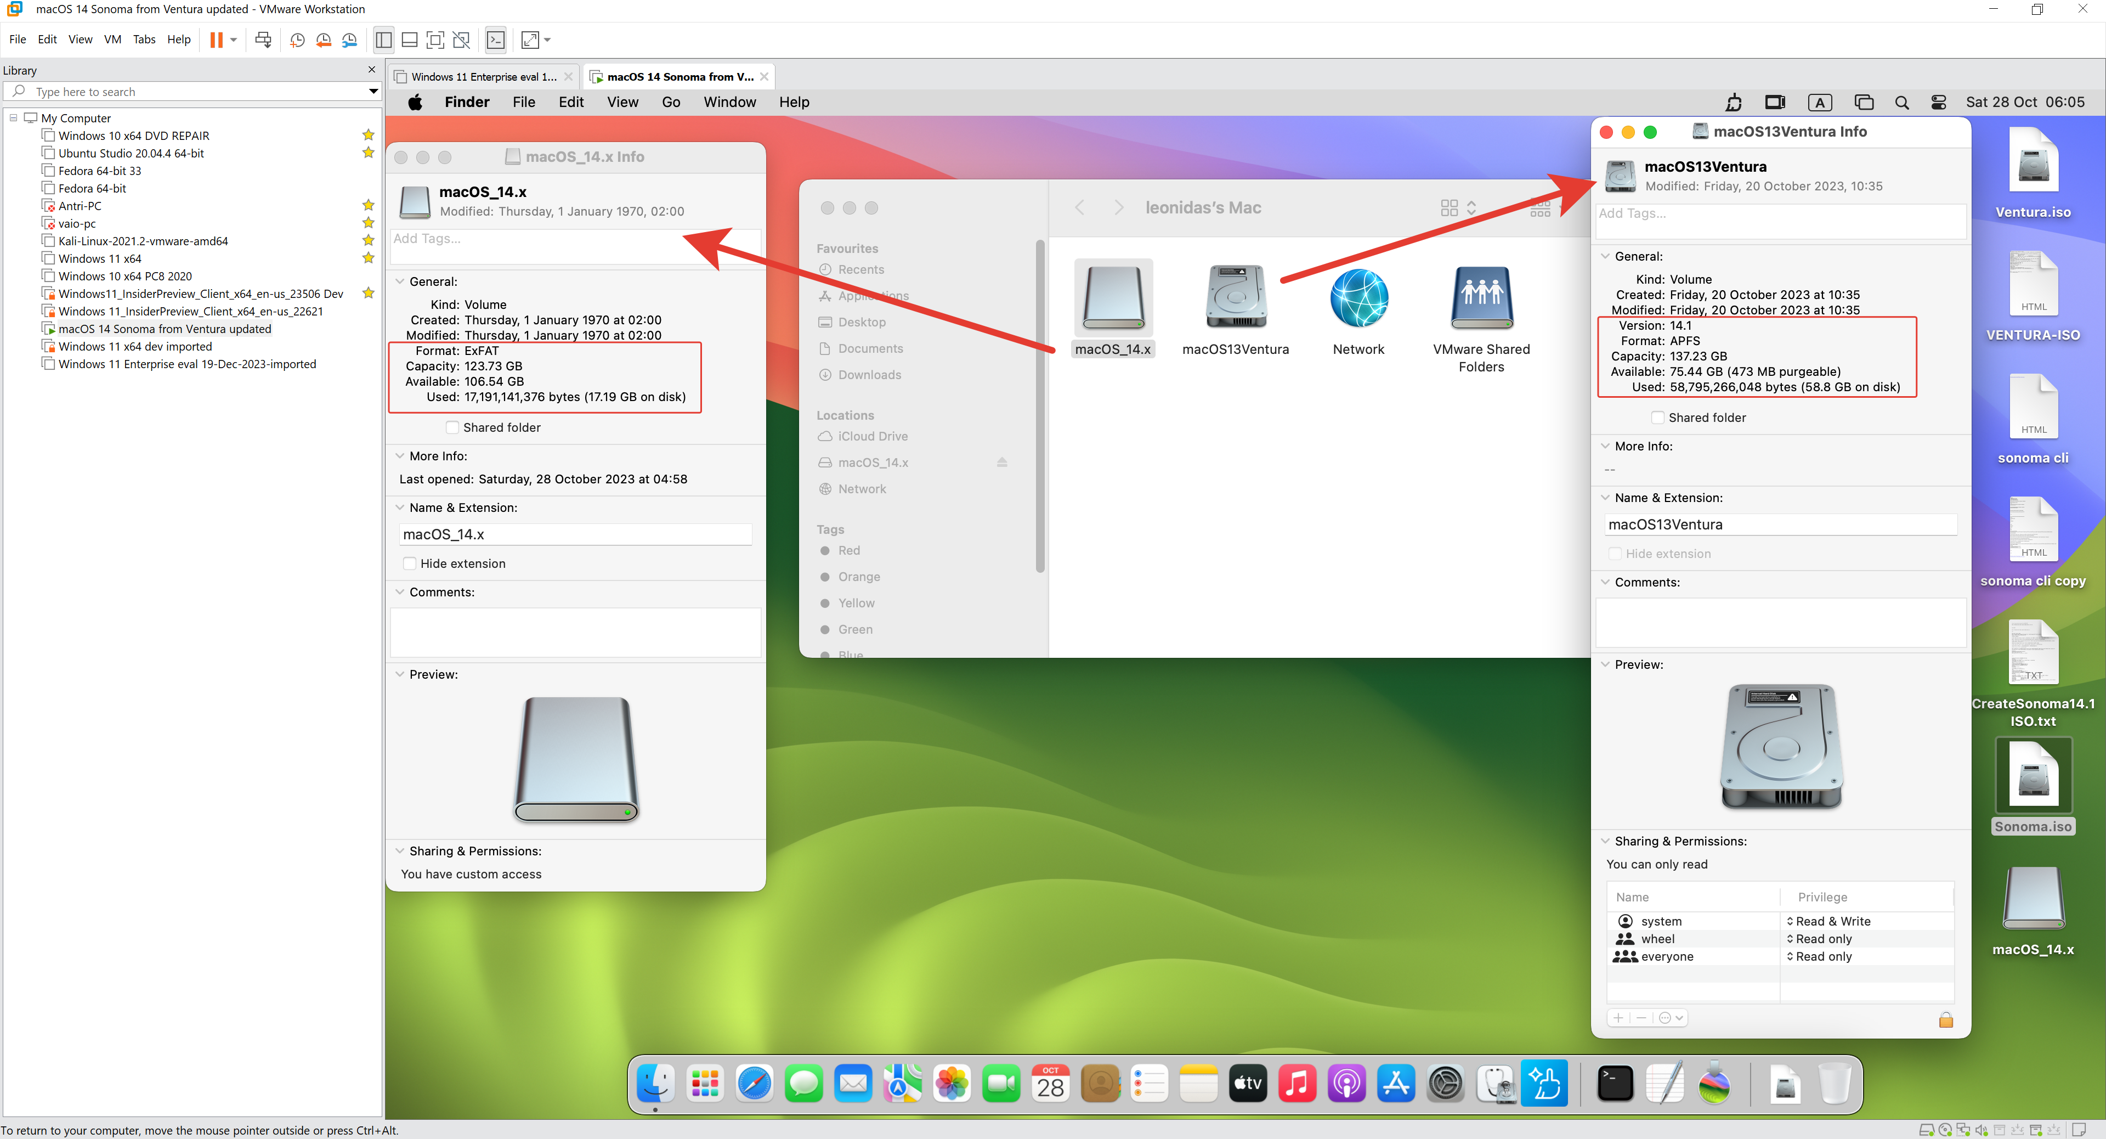Collapse More Info in macOS13Ventura Info
Screen dimensions: 2106x1139
pos(1606,446)
